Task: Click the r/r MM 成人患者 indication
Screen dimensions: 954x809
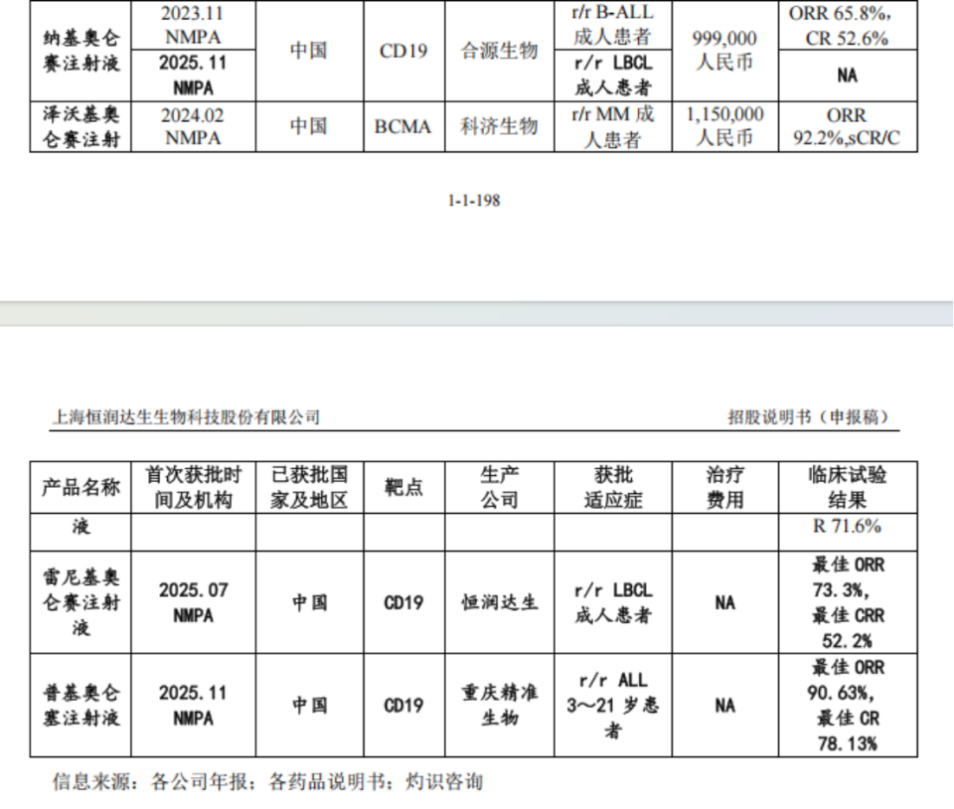Action: [613, 126]
